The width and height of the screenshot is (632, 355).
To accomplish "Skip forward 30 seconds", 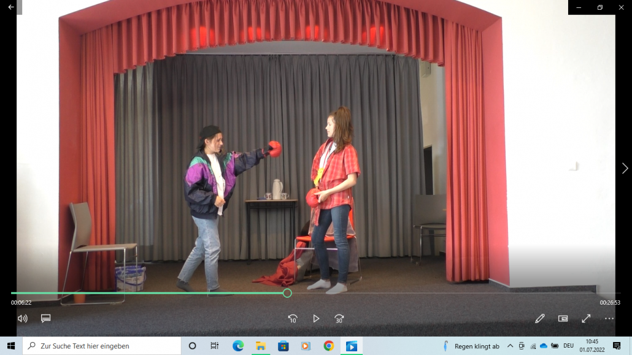I will pos(339,319).
